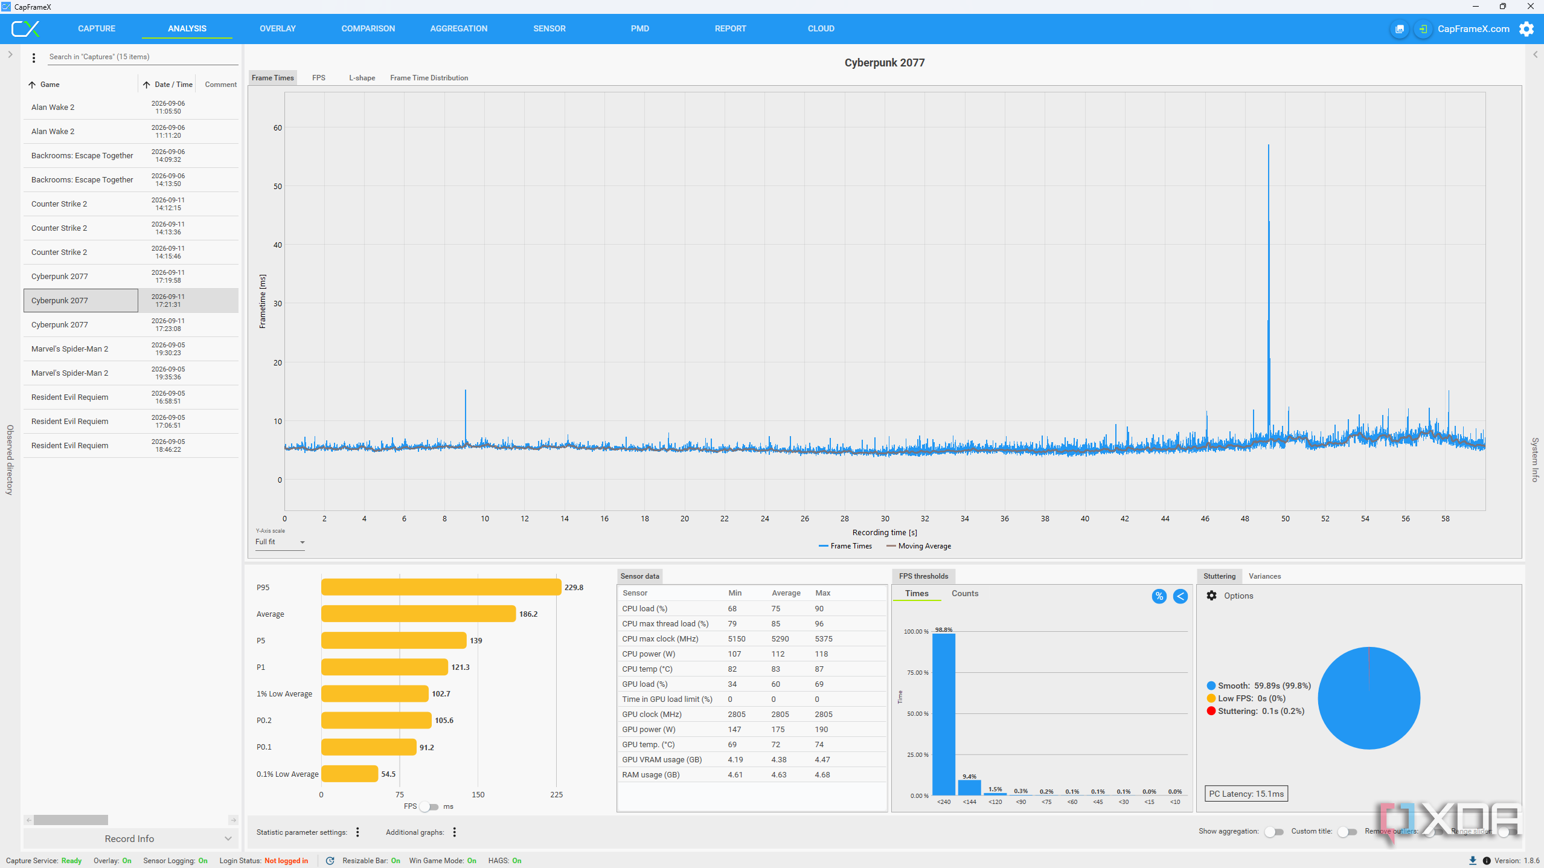The width and height of the screenshot is (1544, 868).
Task: Click the percent icon in FPS thresholds
Action: (x=1159, y=596)
